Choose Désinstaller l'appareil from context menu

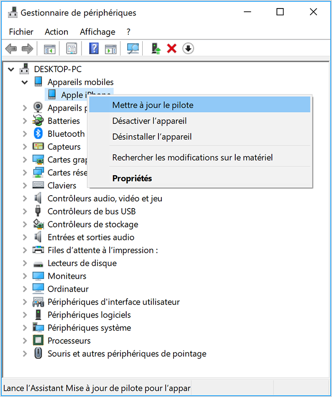[x=152, y=137]
